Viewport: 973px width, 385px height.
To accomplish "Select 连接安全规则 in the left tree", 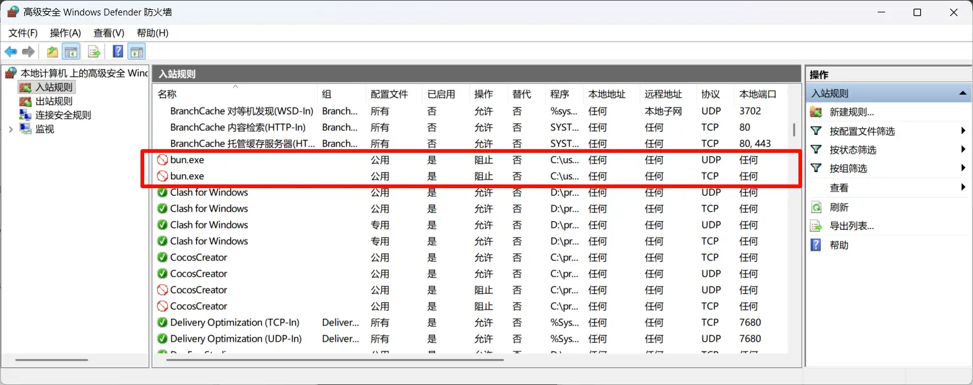I will tap(63, 115).
